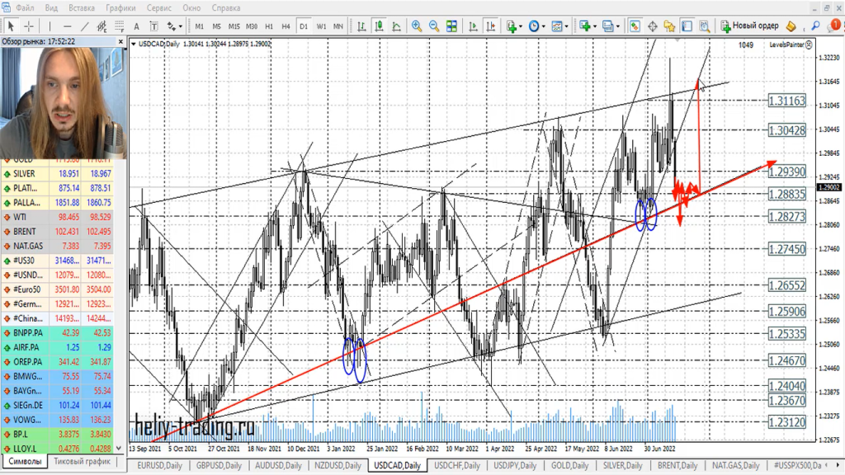This screenshot has height=475, width=845.
Task: Enable the H1 timeframe button
Action: (267, 26)
